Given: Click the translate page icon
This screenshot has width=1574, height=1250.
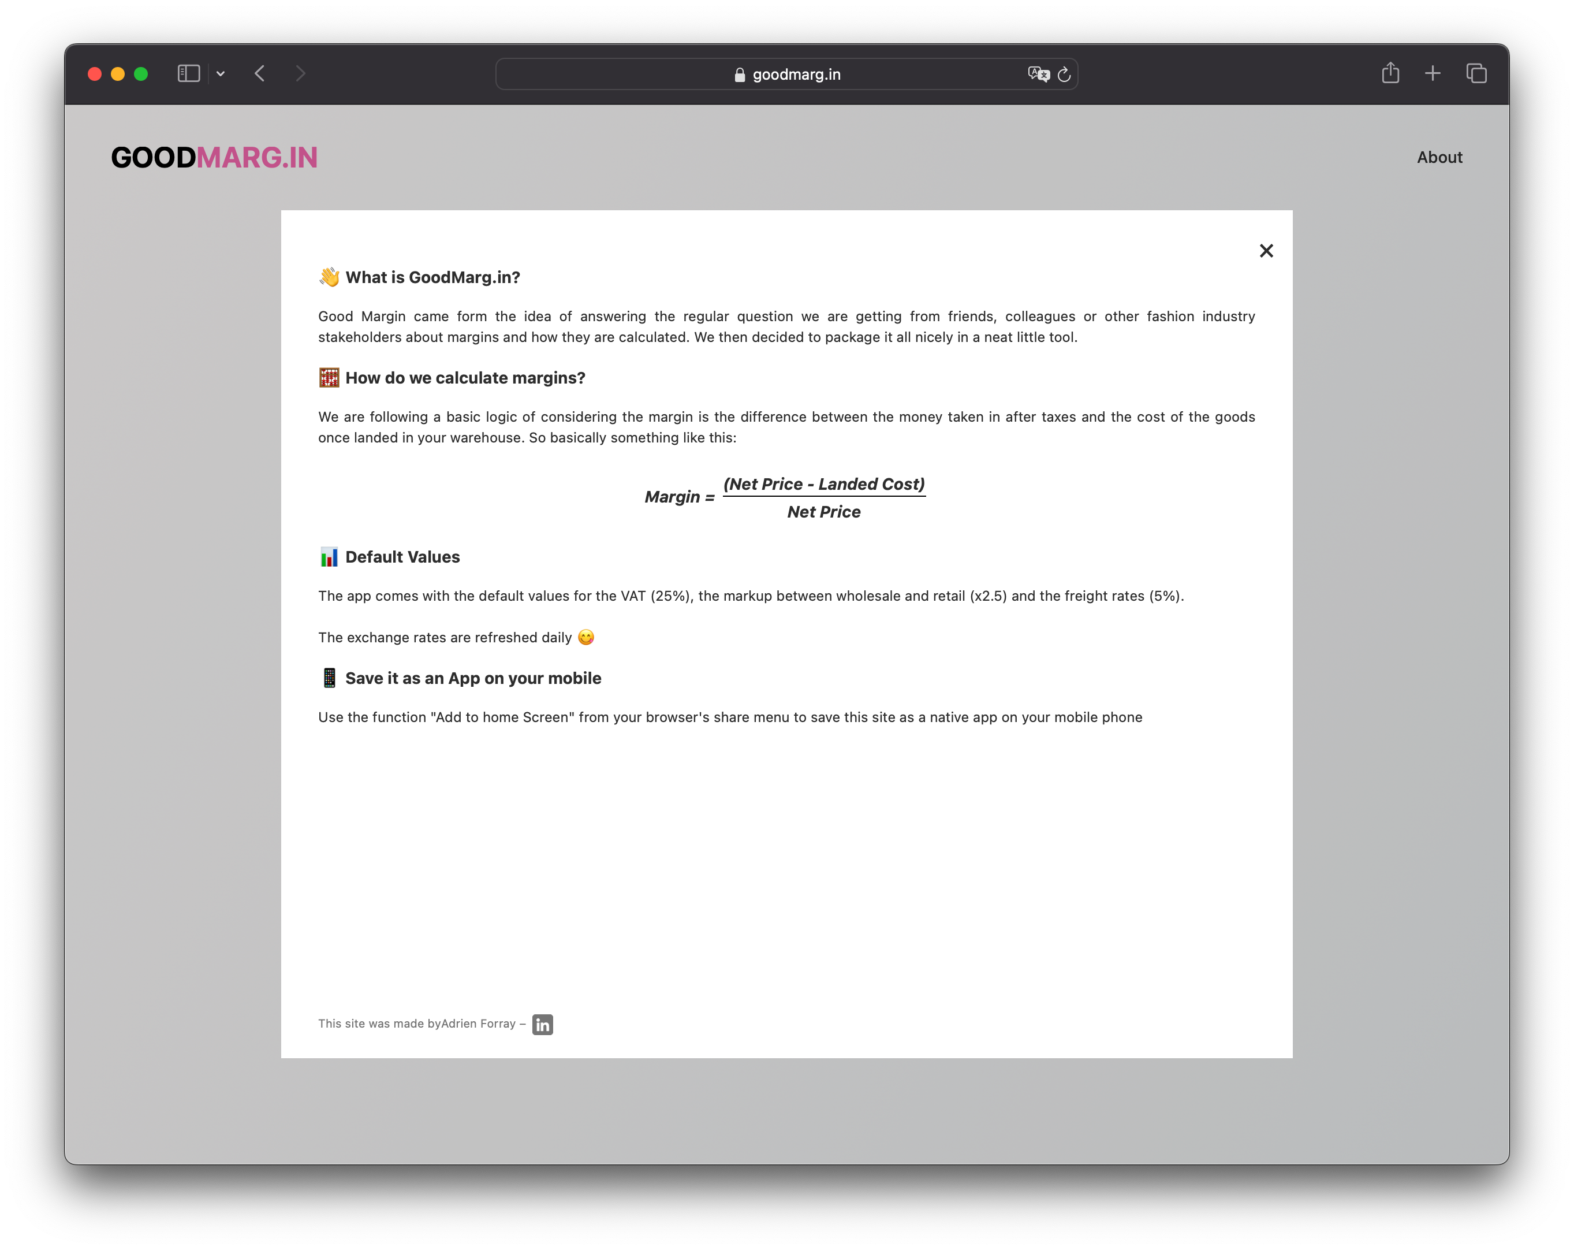Looking at the screenshot, I should click(1038, 74).
